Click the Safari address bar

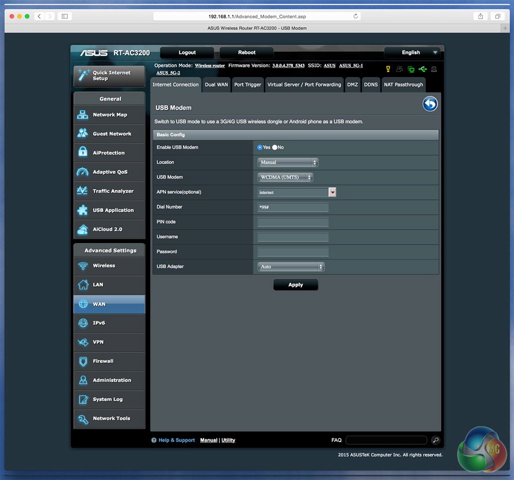tap(257, 17)
